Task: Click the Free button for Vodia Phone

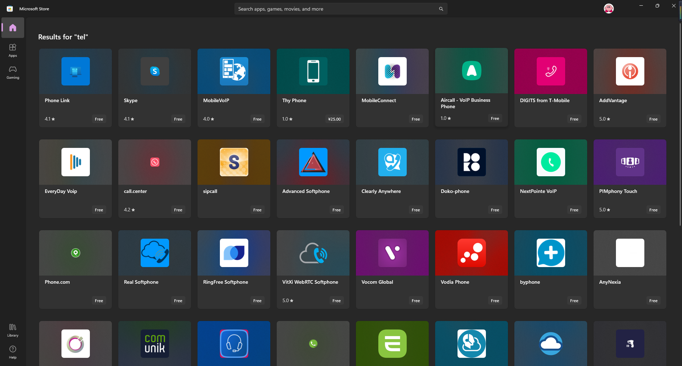Action: [495, 301]
